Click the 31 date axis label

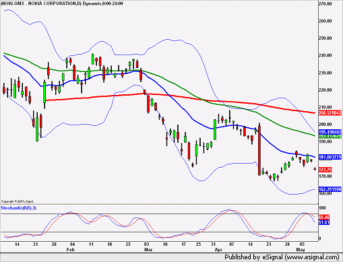click(213, 244)
